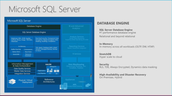Click 'Hyper scale to cloud' line
This screenshot has height=96, width=172.
point(111,57)
